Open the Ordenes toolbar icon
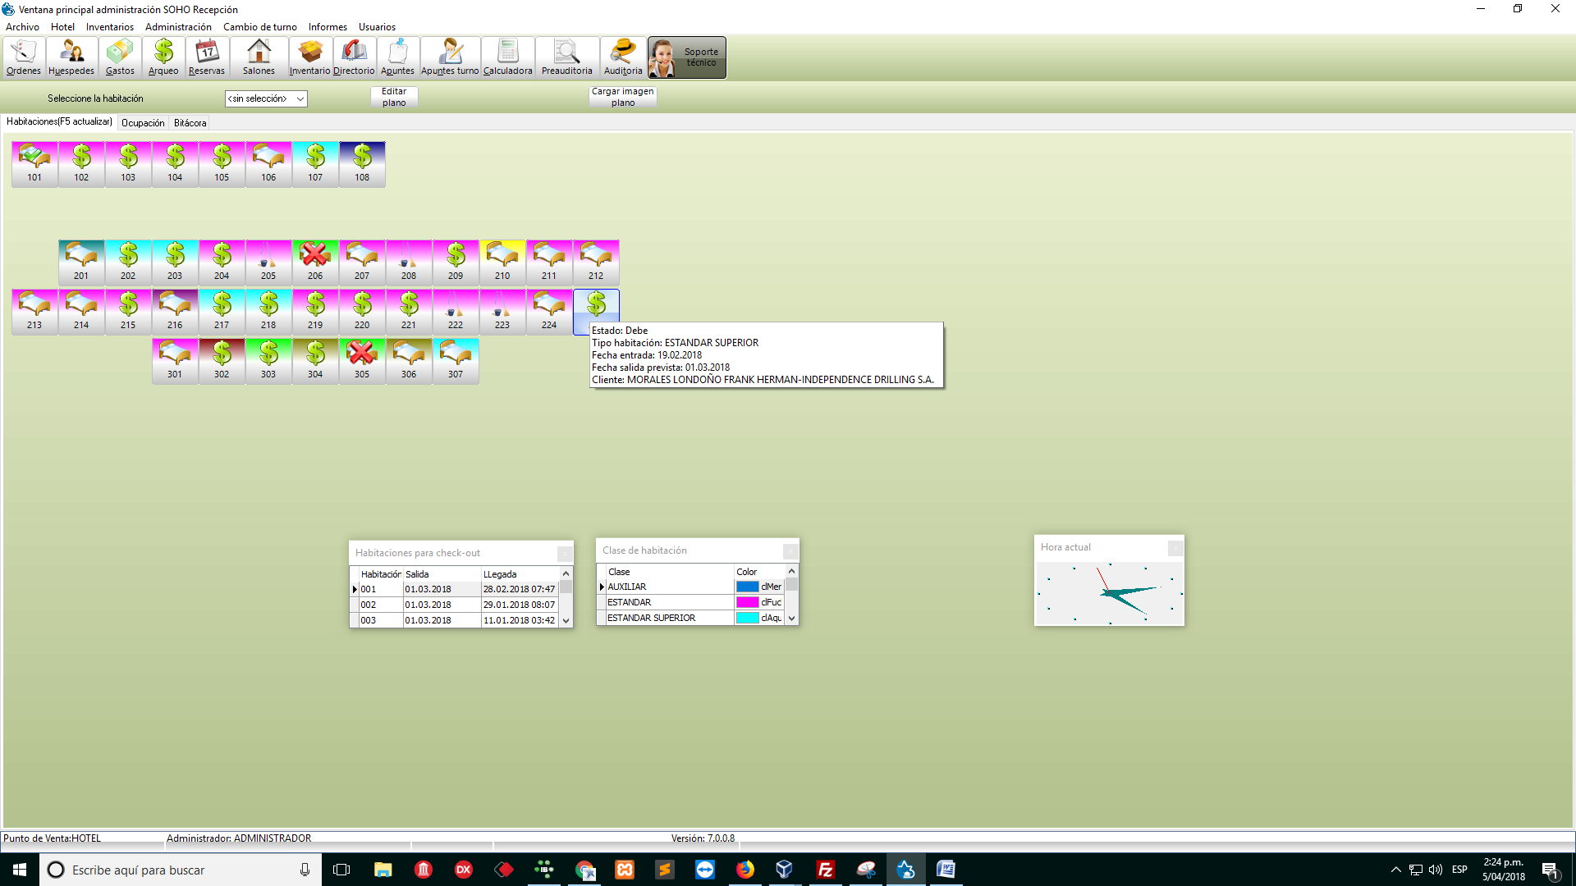The width and height of the screenshot is (1576, 886). (x=24, y=57)
